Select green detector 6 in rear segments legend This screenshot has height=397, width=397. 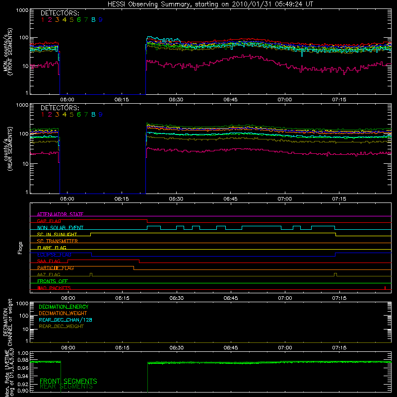[x=79, y=115]
